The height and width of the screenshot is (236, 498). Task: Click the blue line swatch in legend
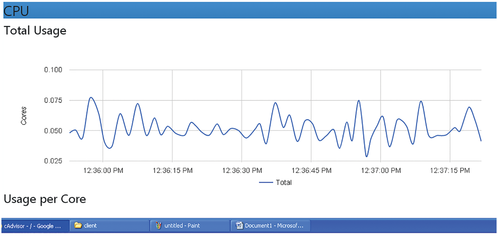click(x=266, y=182)
